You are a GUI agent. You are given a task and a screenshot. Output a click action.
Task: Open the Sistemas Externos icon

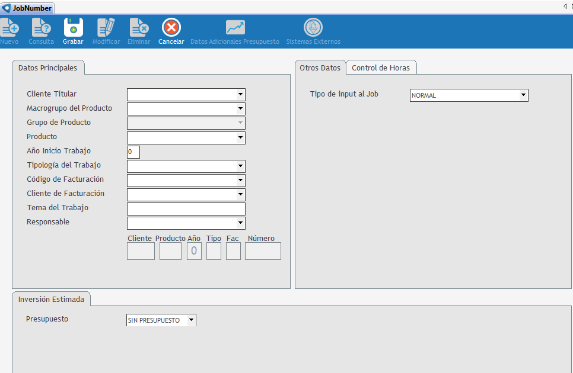point(313,28)
